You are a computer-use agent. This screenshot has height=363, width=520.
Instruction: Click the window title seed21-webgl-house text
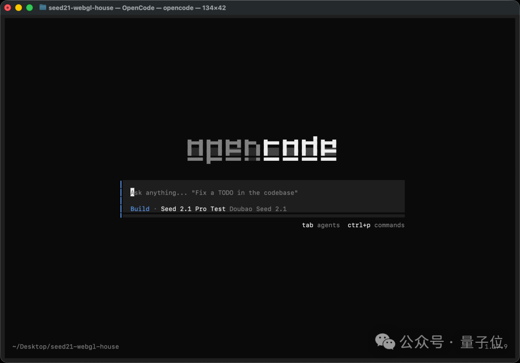[x=81, y=8]
